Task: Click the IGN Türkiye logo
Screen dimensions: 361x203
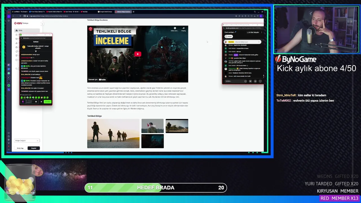Action: (21, 23)
